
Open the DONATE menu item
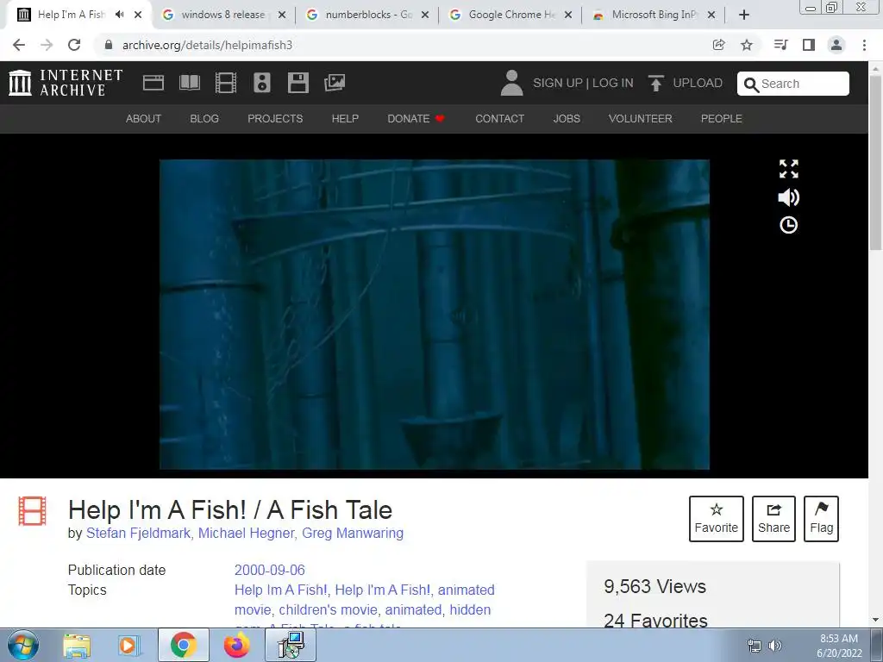(x=416, y=119)
